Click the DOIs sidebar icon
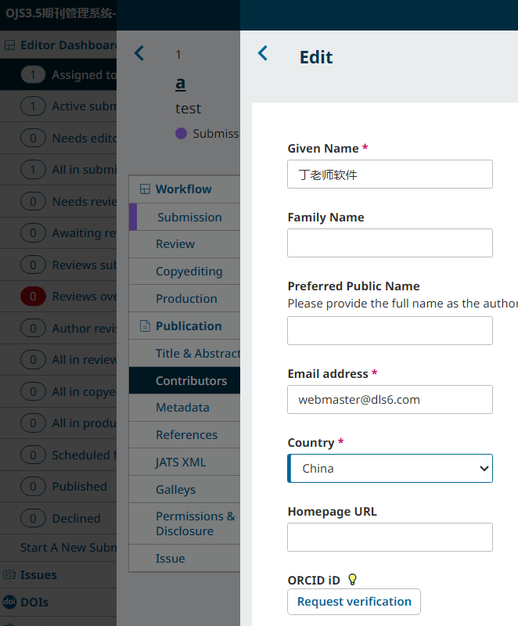 coord(9,602)
